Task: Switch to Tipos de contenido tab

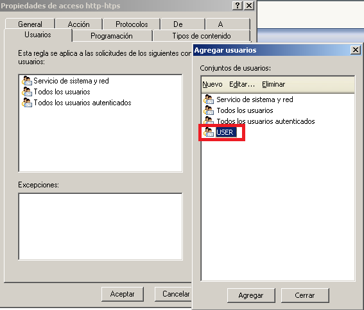Action: point(202,36)
